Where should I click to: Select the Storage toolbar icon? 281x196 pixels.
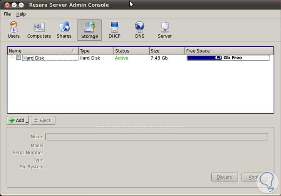point(89,30)
